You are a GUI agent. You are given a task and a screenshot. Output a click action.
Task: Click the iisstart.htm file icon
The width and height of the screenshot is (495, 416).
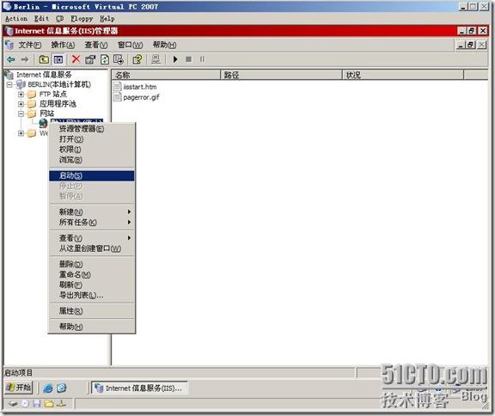(x=118, y=87)
